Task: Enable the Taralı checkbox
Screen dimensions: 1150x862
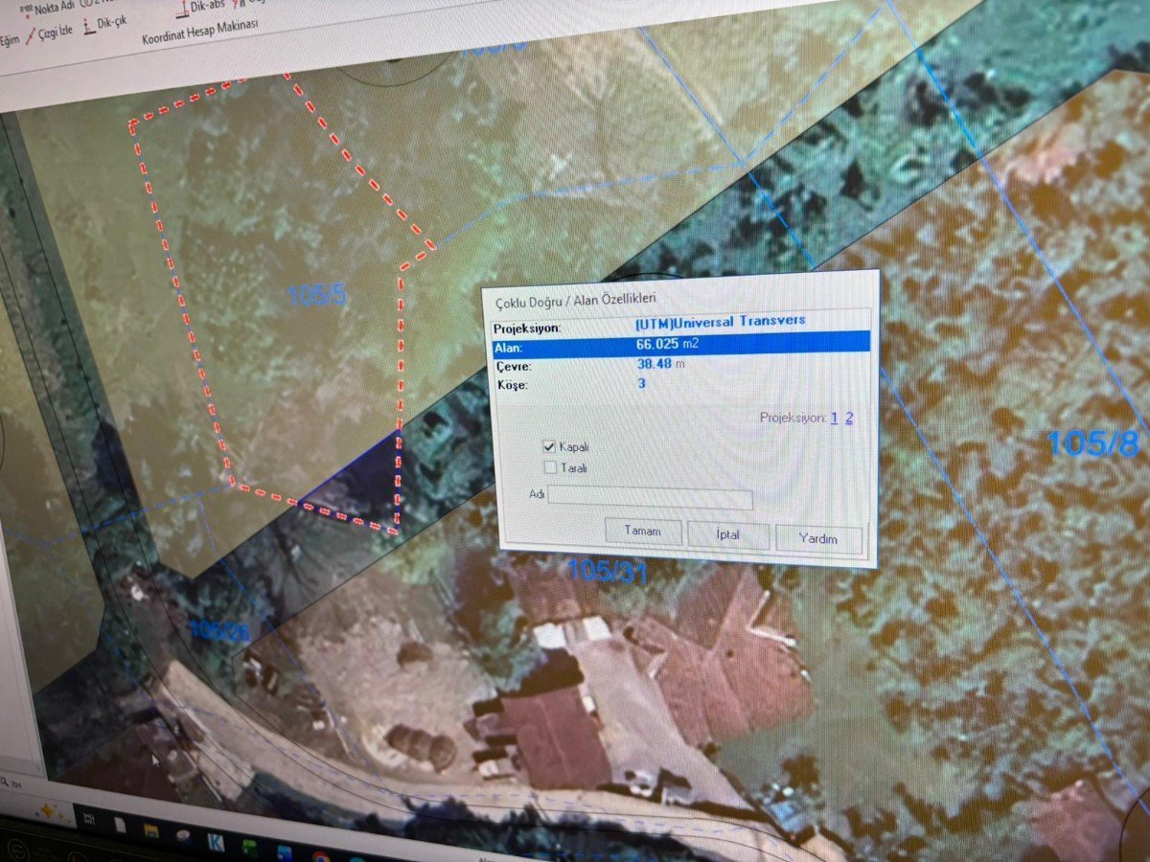Action: coord(550,467)
